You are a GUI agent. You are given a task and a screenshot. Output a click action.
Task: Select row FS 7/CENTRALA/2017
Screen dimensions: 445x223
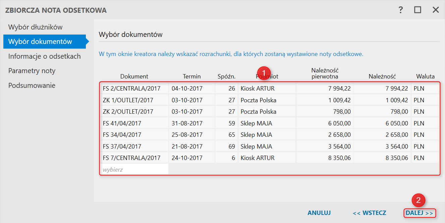click(131, 158)
